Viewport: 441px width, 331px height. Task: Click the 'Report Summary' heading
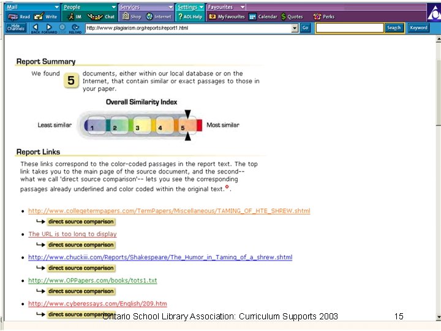[46, 62]
